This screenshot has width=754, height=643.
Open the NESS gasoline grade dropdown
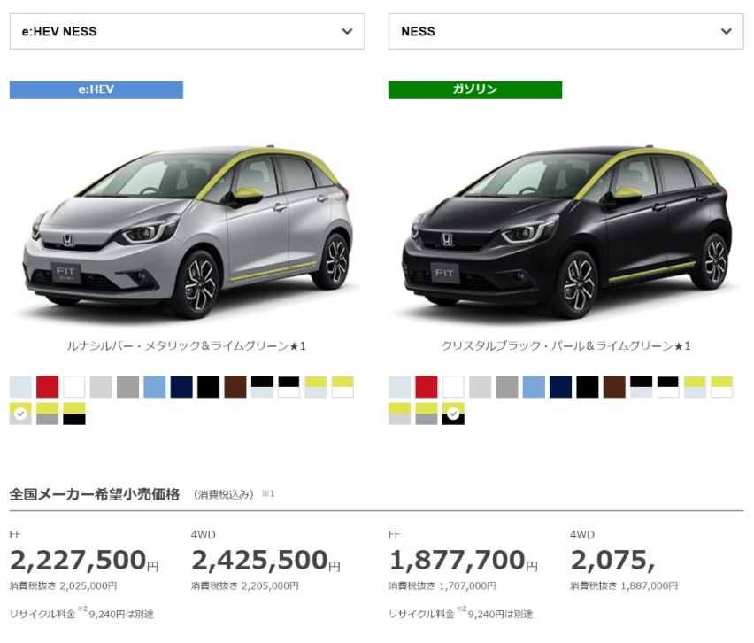tap(566, 31)
